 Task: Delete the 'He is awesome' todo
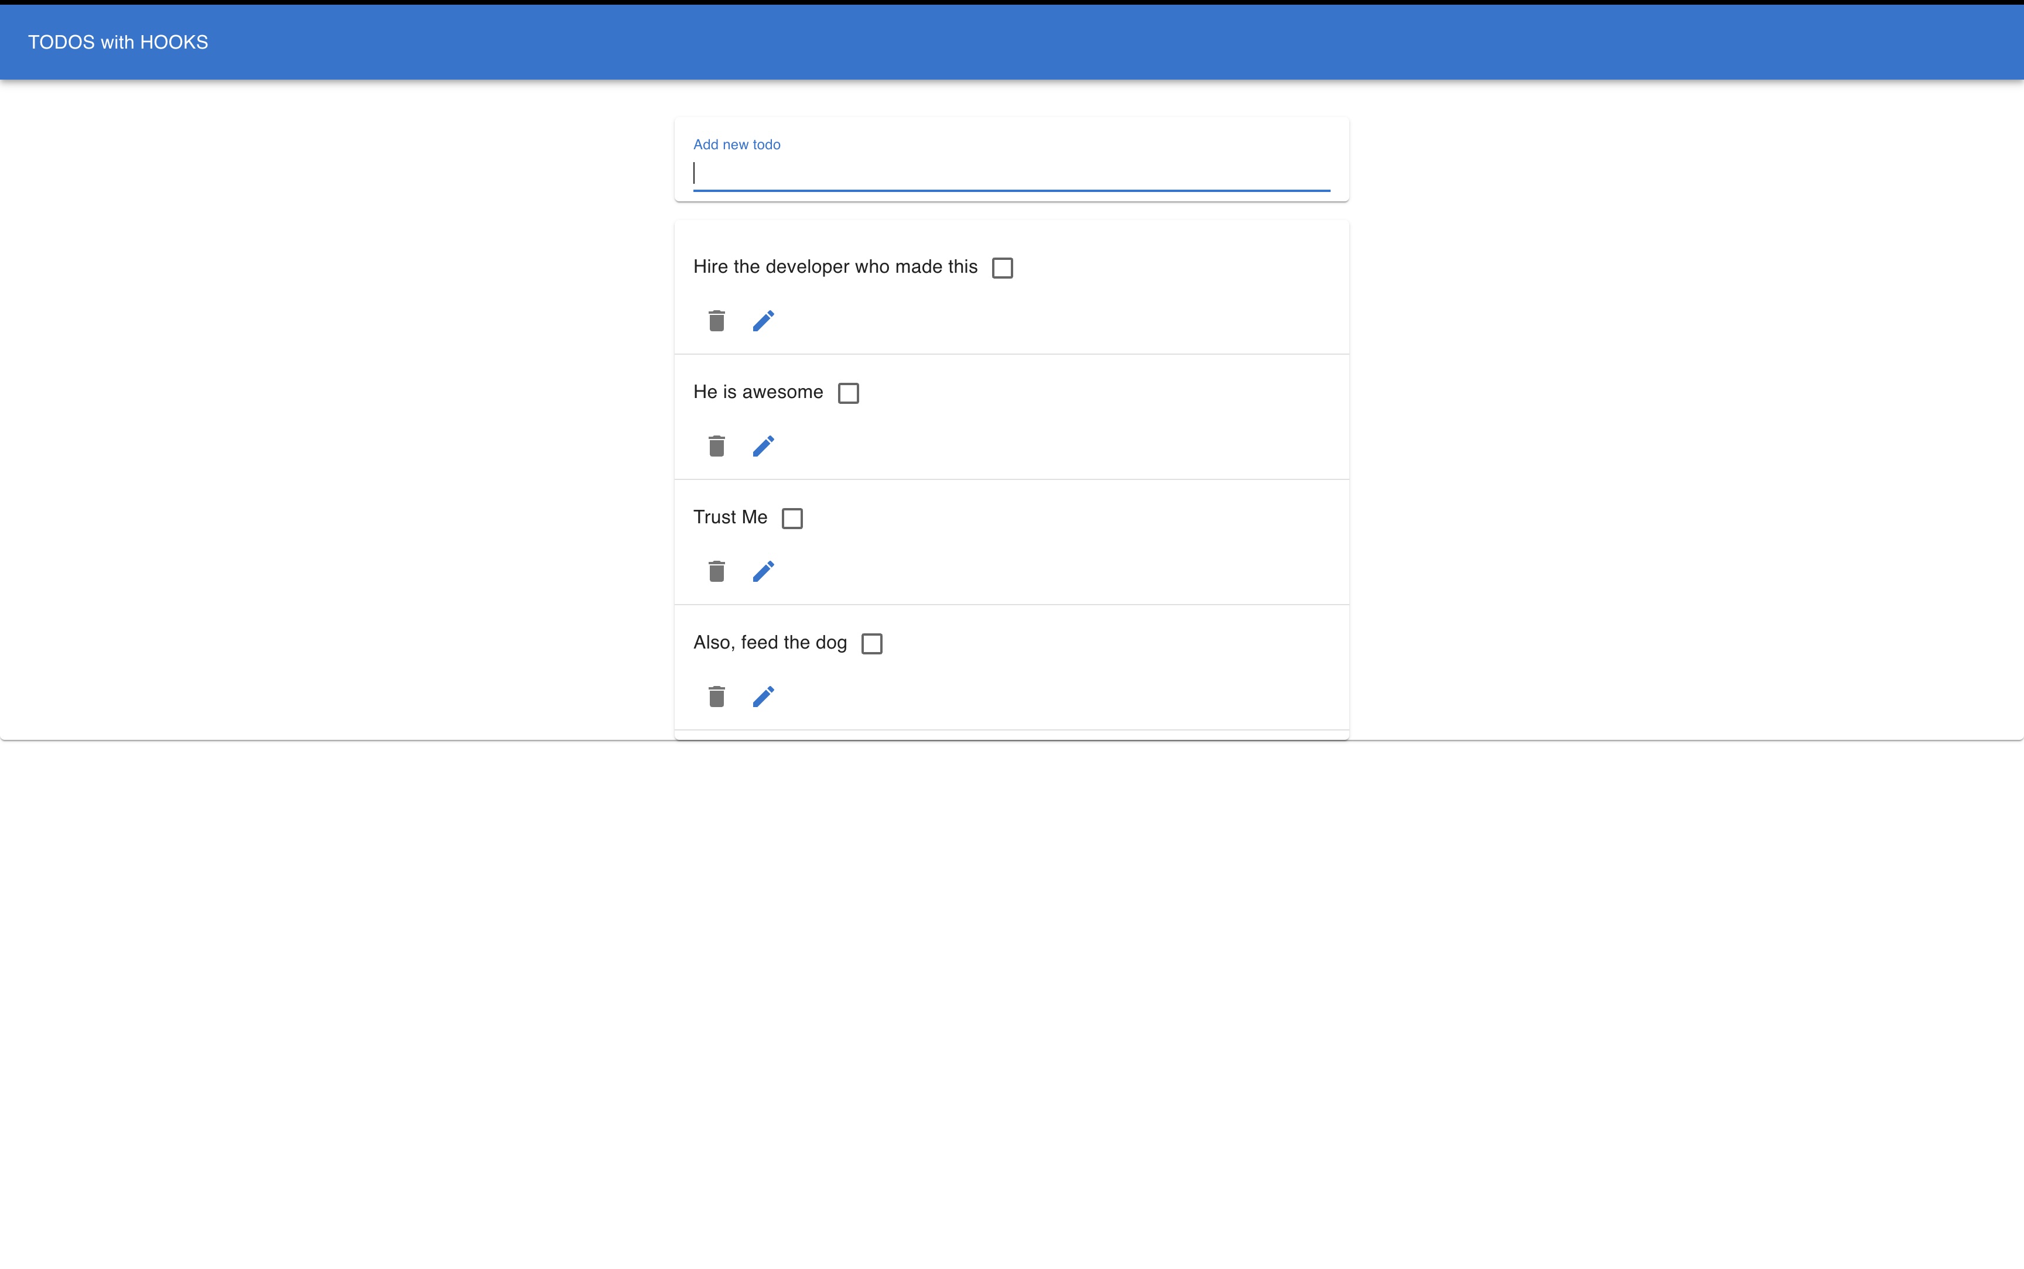pyautogui.click(x=716, y=445)
